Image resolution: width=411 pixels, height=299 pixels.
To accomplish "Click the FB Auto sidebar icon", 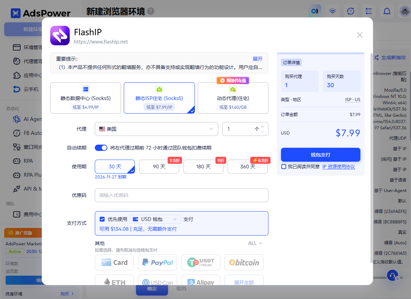I will point(17,133).
